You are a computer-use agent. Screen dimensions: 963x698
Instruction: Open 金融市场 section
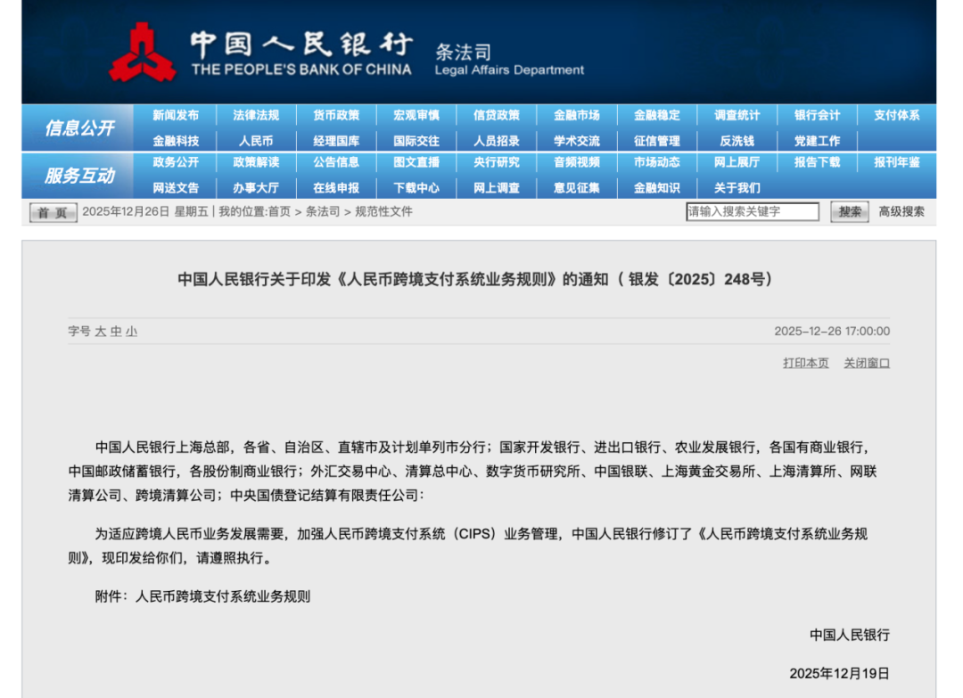pyautogui.click(x=577, y=115)
